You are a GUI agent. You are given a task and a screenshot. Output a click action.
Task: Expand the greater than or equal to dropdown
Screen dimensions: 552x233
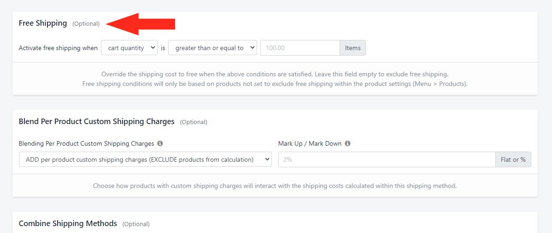click(x=212, y=48)
